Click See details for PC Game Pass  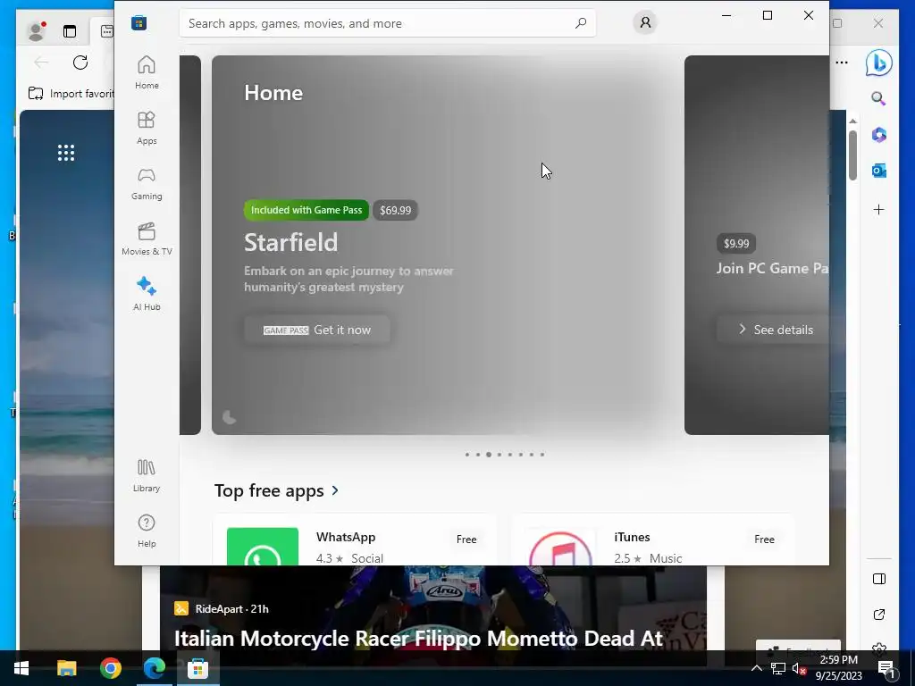pyautogui.click(x=773, y=330)
